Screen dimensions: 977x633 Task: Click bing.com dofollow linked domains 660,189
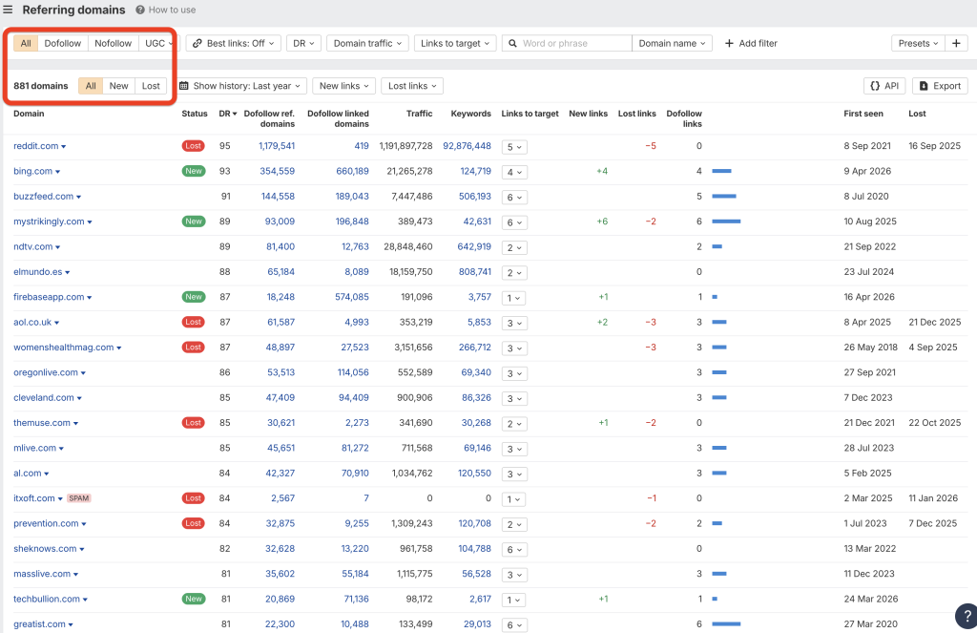[x=352, y=171]
